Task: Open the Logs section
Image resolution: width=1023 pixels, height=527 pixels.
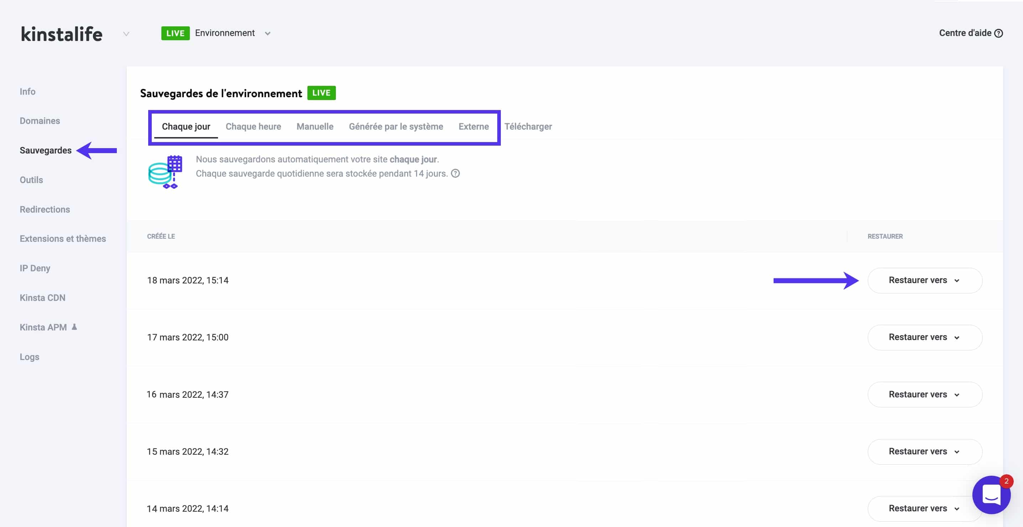Action: (x=30, y=357)
